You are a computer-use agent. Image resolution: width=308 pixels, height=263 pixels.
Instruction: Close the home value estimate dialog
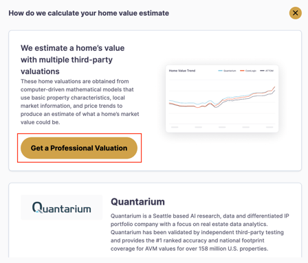[295, 13]
